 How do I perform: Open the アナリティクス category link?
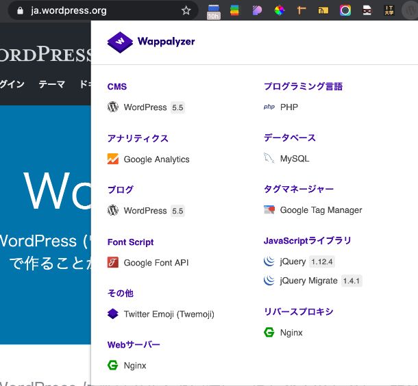point(138,138)
